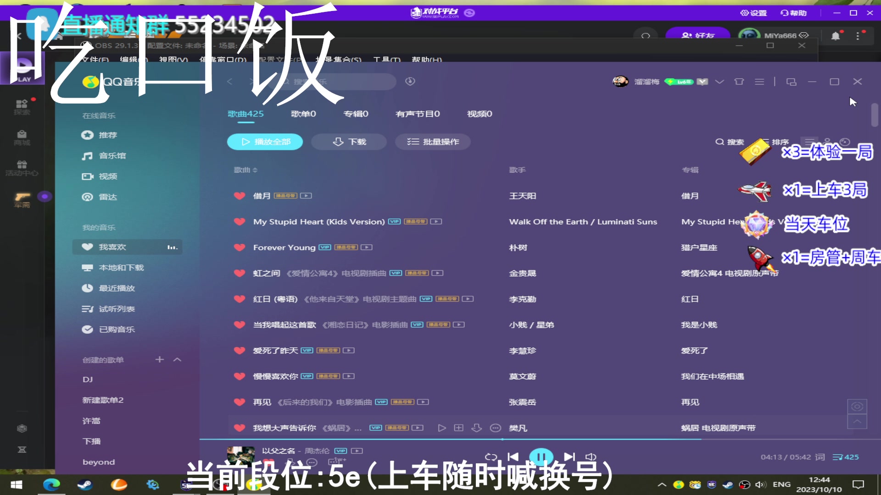This screenshot has height=495, width=881.
Task: Pause the current song
Action: tap(541, 456)
